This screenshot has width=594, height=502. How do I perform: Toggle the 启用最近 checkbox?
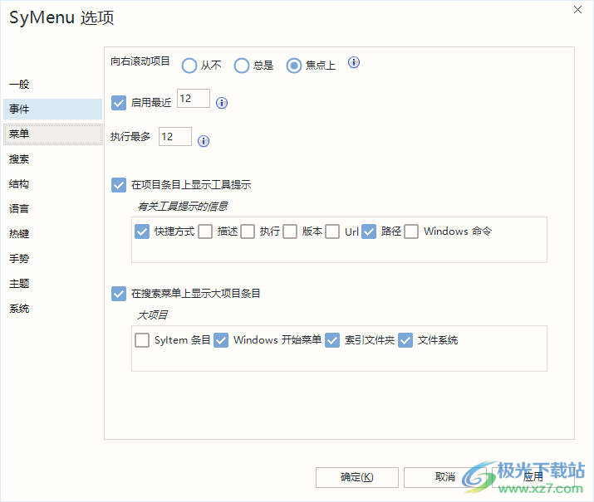pyautogui.click(x=119, y=103)
